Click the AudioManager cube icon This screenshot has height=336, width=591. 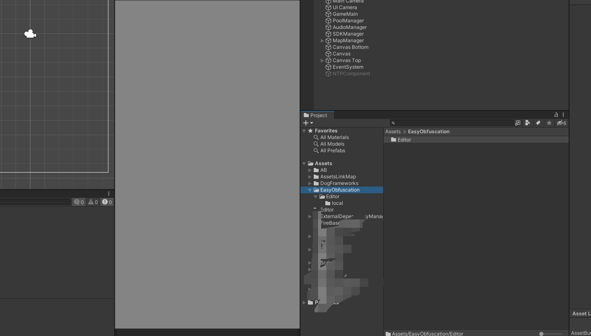click(328, 27)
